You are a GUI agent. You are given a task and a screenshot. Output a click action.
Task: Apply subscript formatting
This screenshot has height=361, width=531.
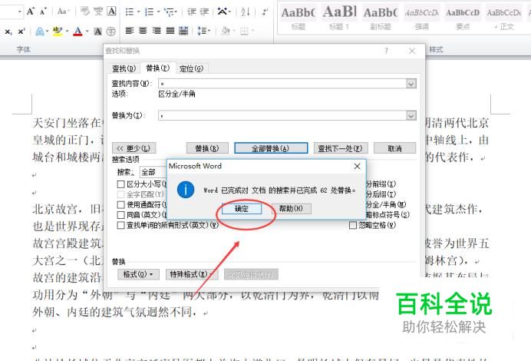[8, 31]
